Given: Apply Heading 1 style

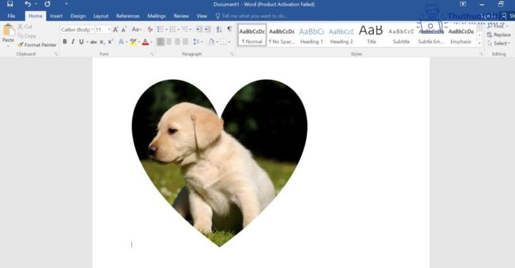Looking at the screenshot, I should (312, 35).
